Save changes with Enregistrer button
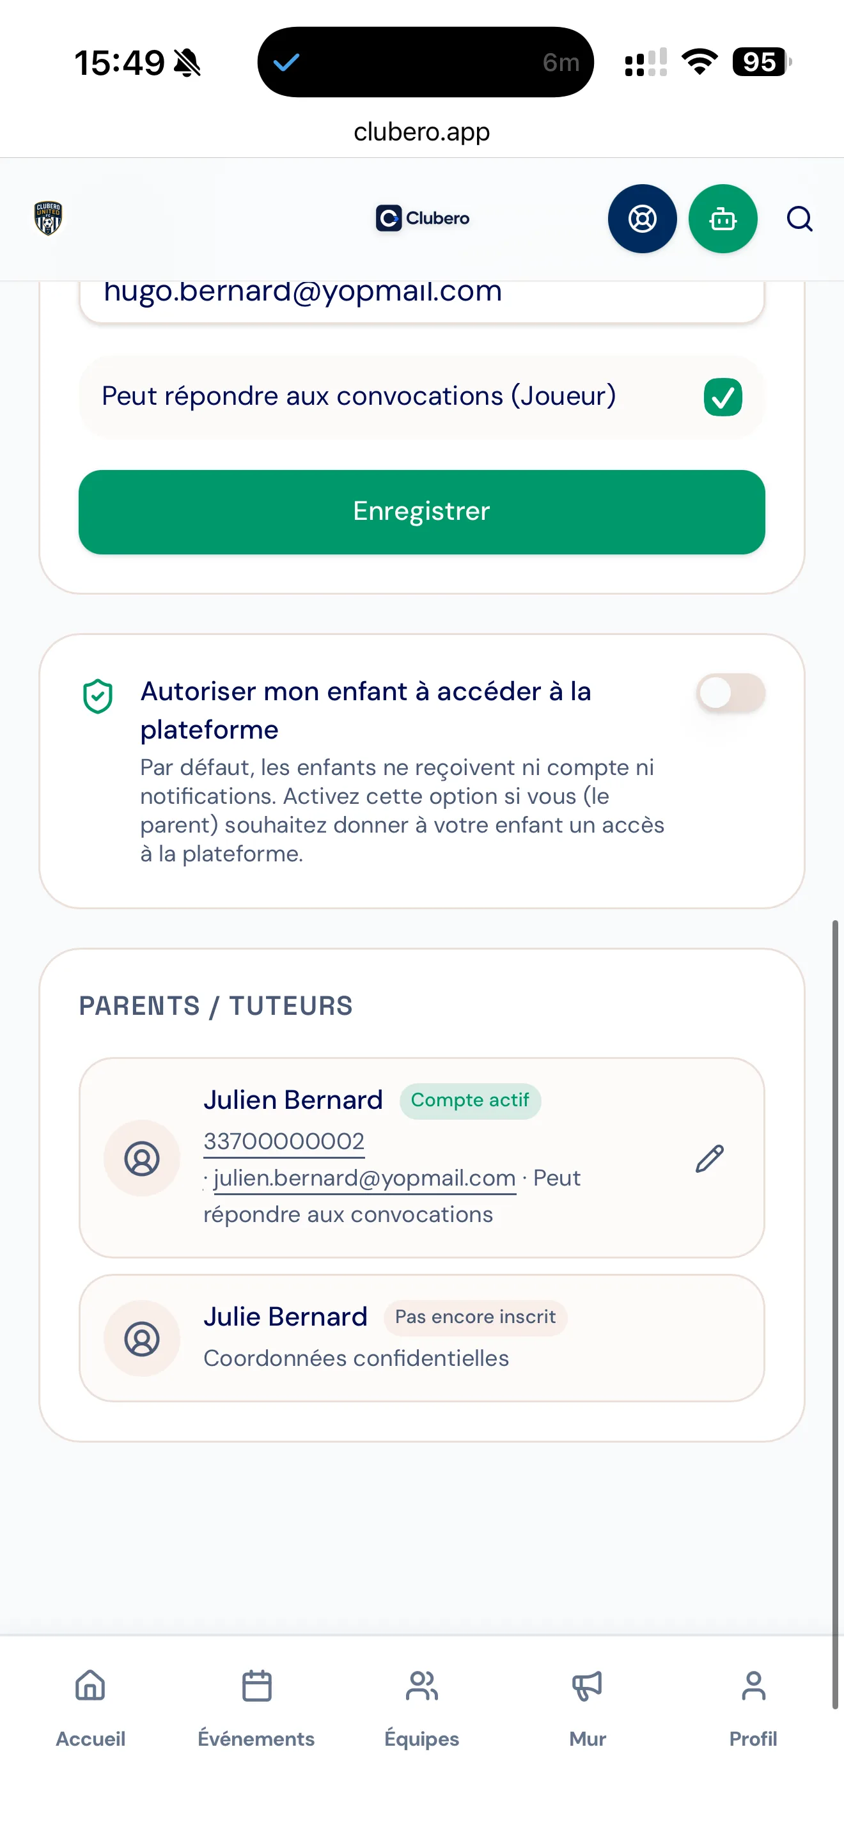 422,512
